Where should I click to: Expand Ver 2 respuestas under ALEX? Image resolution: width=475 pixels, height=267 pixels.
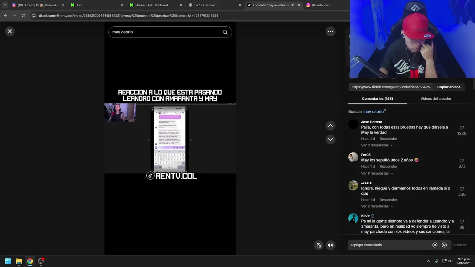tap(377, 206)
